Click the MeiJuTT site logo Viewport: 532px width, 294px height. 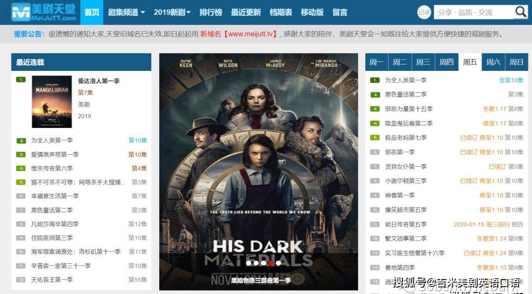click(44, 12)
